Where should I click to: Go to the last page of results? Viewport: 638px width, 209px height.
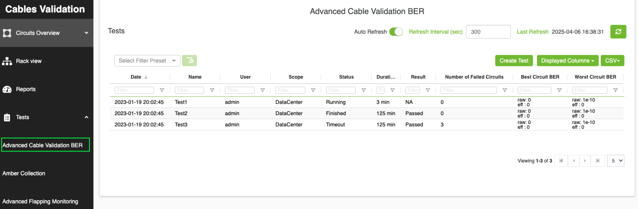coord(598,161)
